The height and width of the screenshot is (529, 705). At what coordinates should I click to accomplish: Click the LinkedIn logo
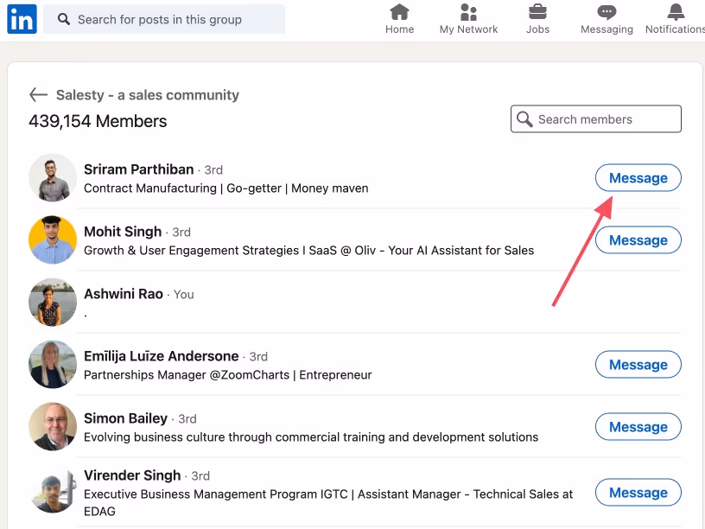tap(21, 19)
